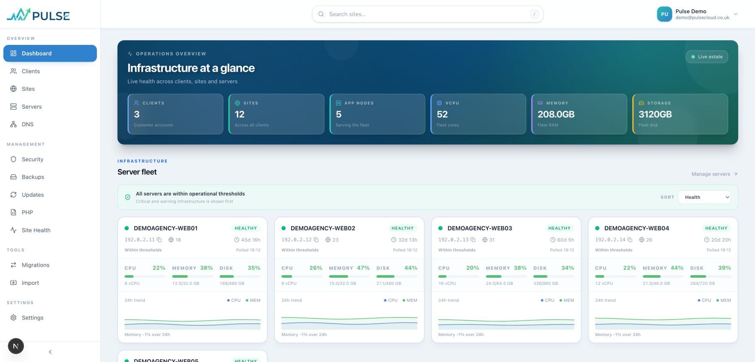Click the Backups shield icon
The width and height of the screenshot is (755, 362).
[x=13, y=177]
